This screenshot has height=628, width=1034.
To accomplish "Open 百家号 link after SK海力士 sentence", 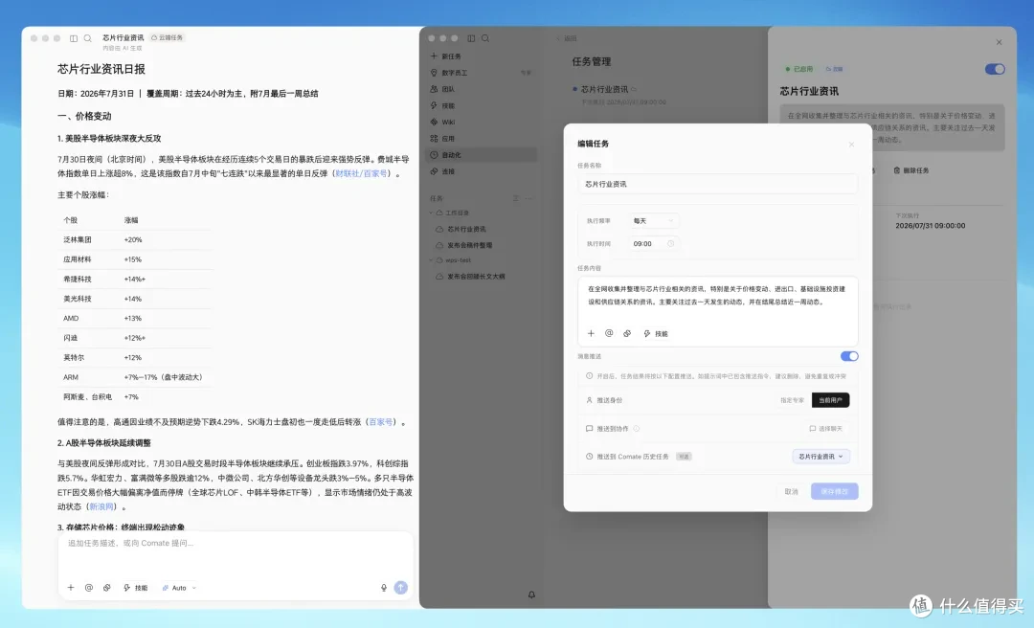I will pyautogui.click(x=380, y=421).
